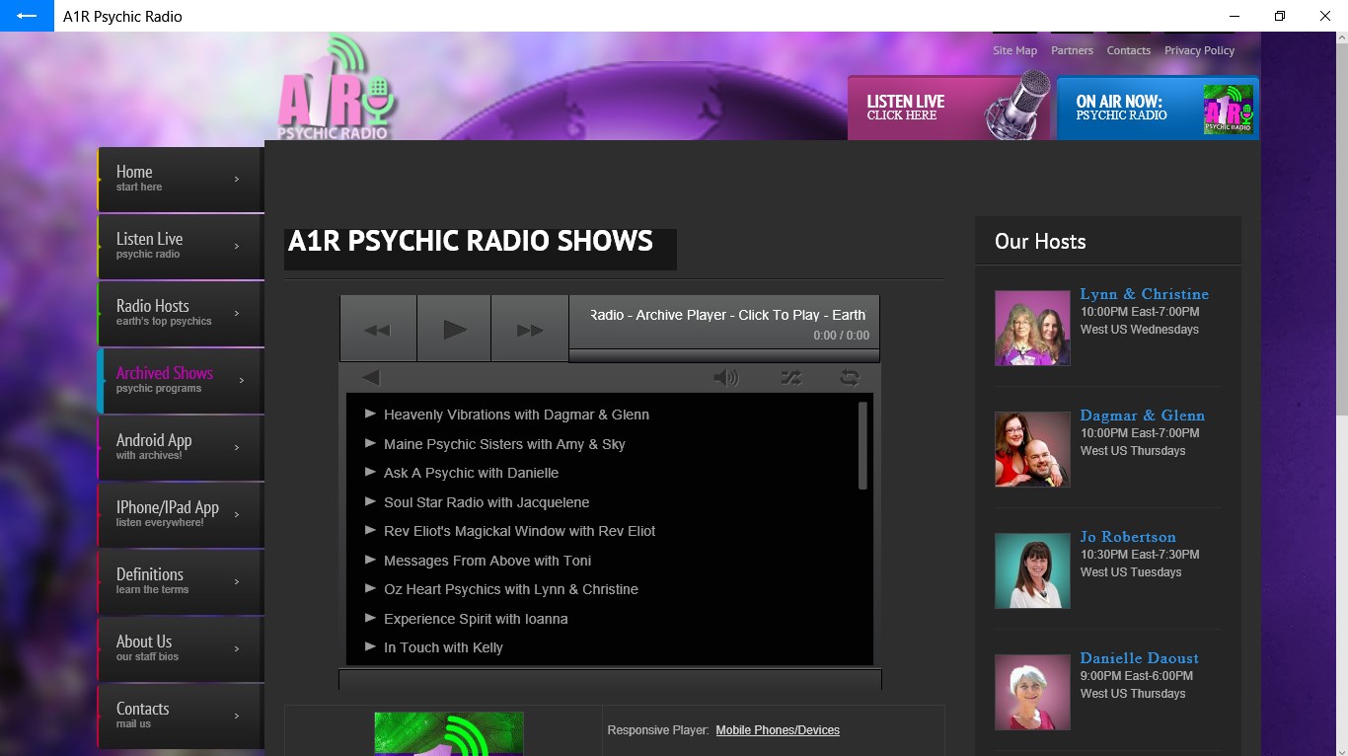Click the On Air Now banner
This screenshot has width=1348, height=756.
[1158, 109]
